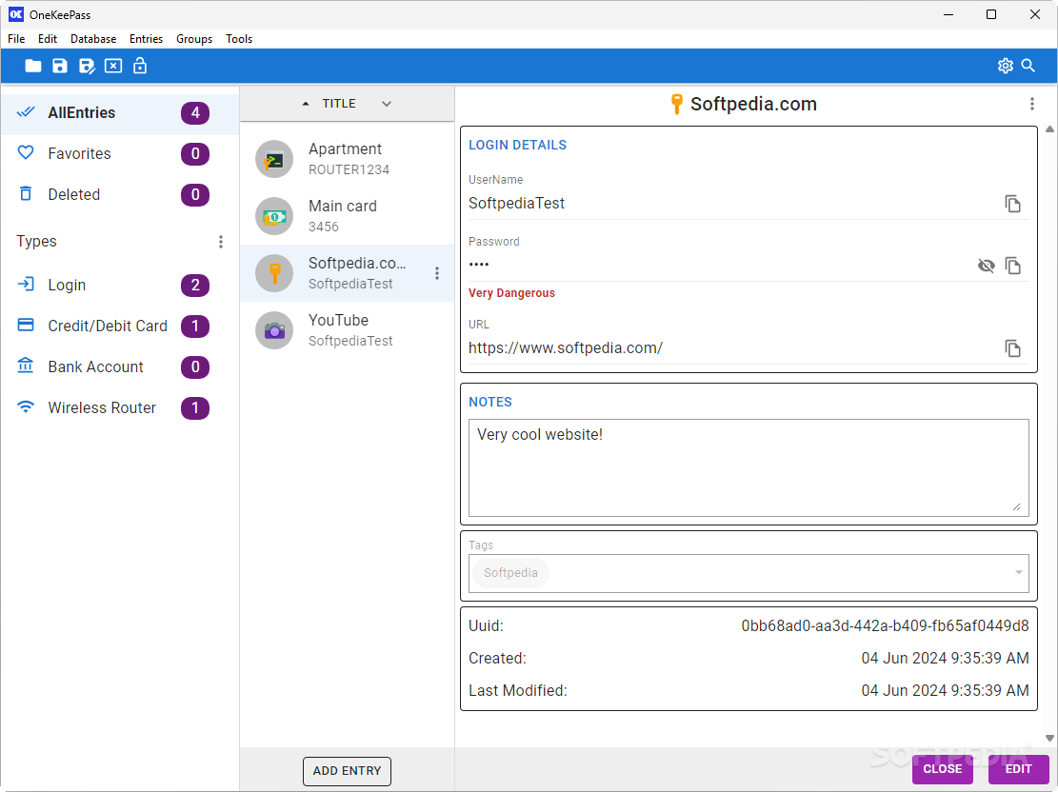Click the ADD ENTRY button
The height and width of the screenshot is (792, 1058).
[347, 771]
